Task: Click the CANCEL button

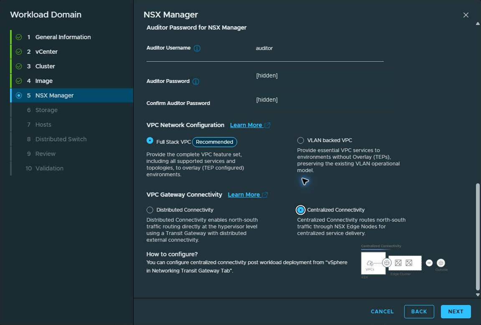Action: pos(382,312)
